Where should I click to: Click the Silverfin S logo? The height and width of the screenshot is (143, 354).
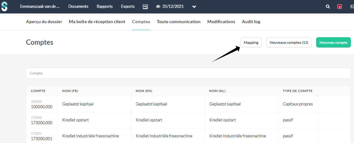4,6
